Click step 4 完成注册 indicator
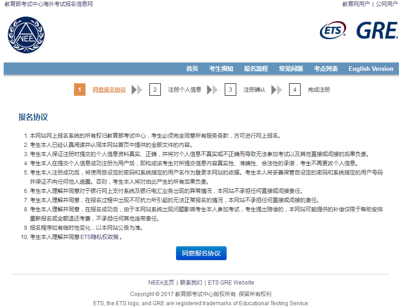 pos(295,89)
